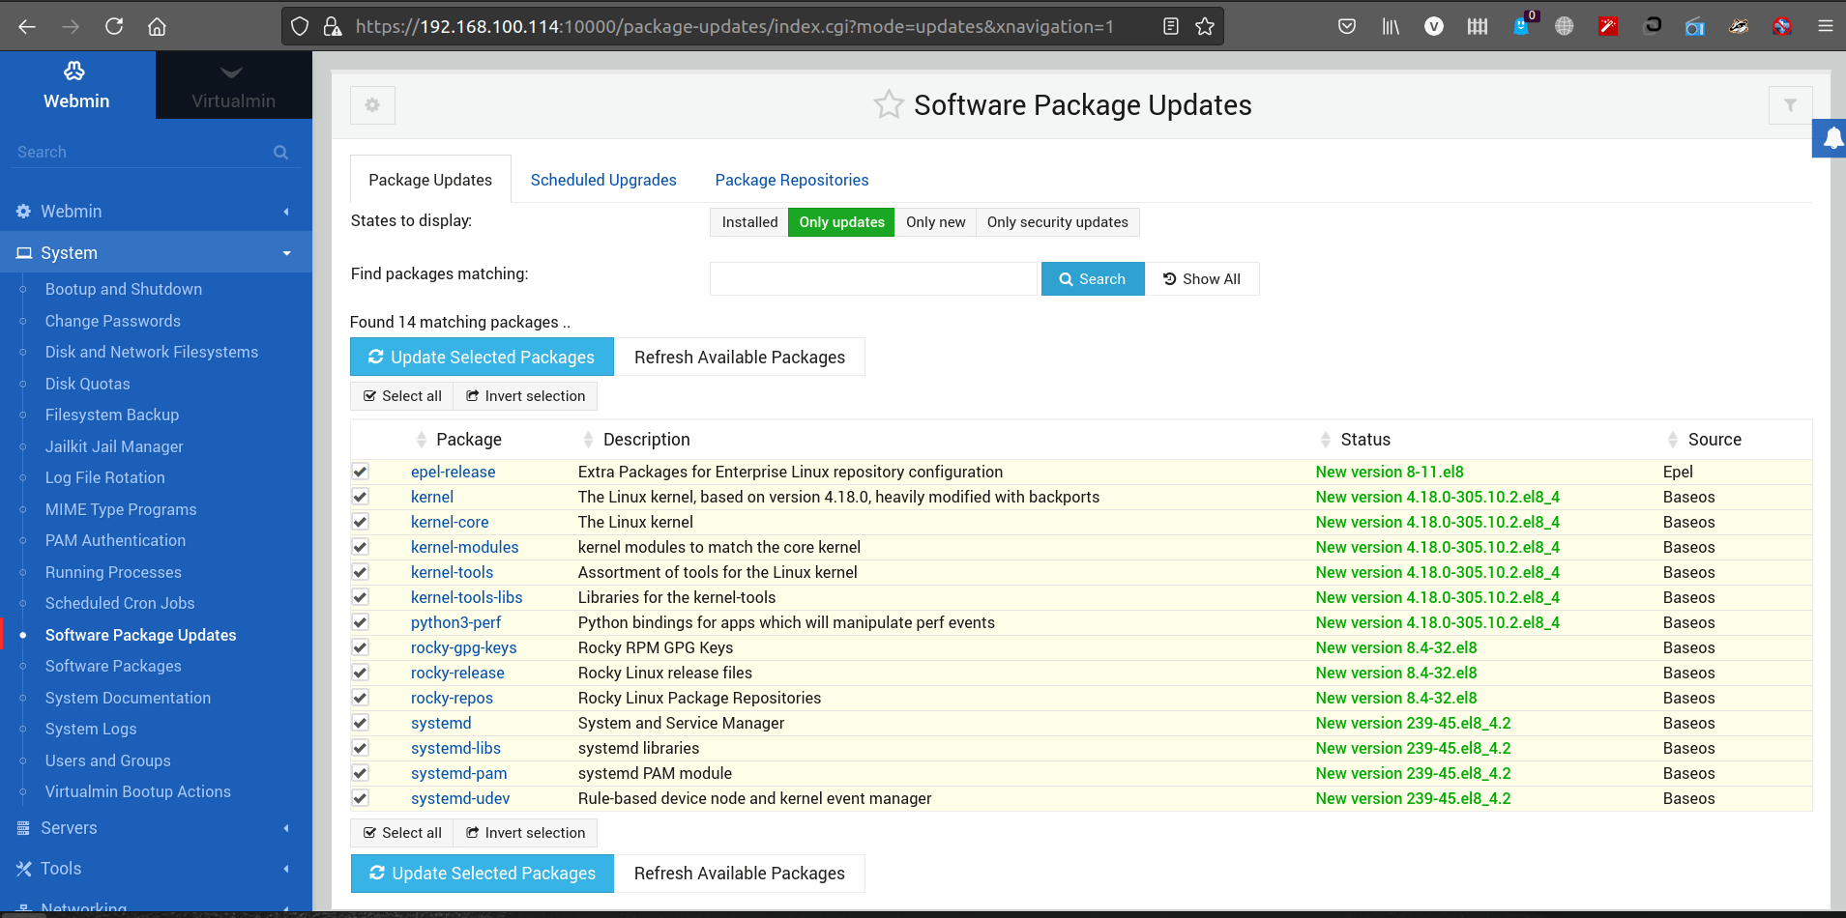Uncheck the kernel-tools package checkbox

coord(361,572)
